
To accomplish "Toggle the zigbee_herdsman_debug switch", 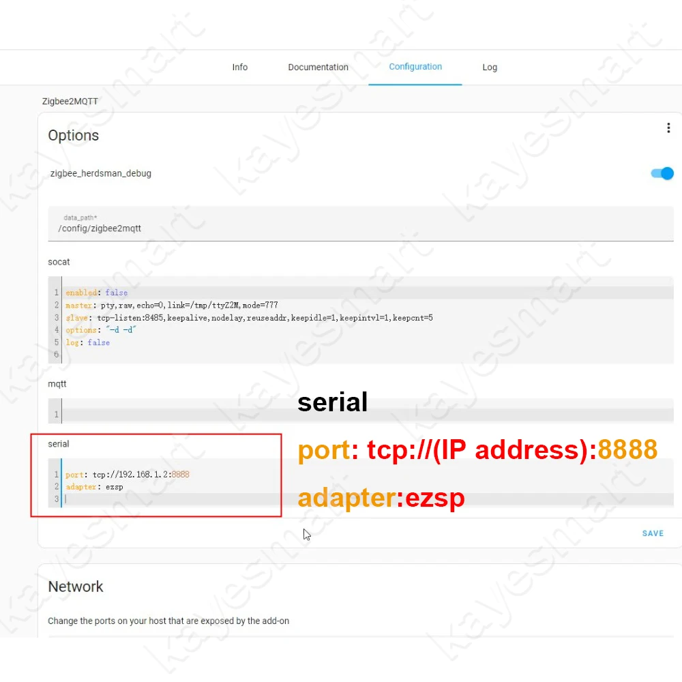I will 662,173.
